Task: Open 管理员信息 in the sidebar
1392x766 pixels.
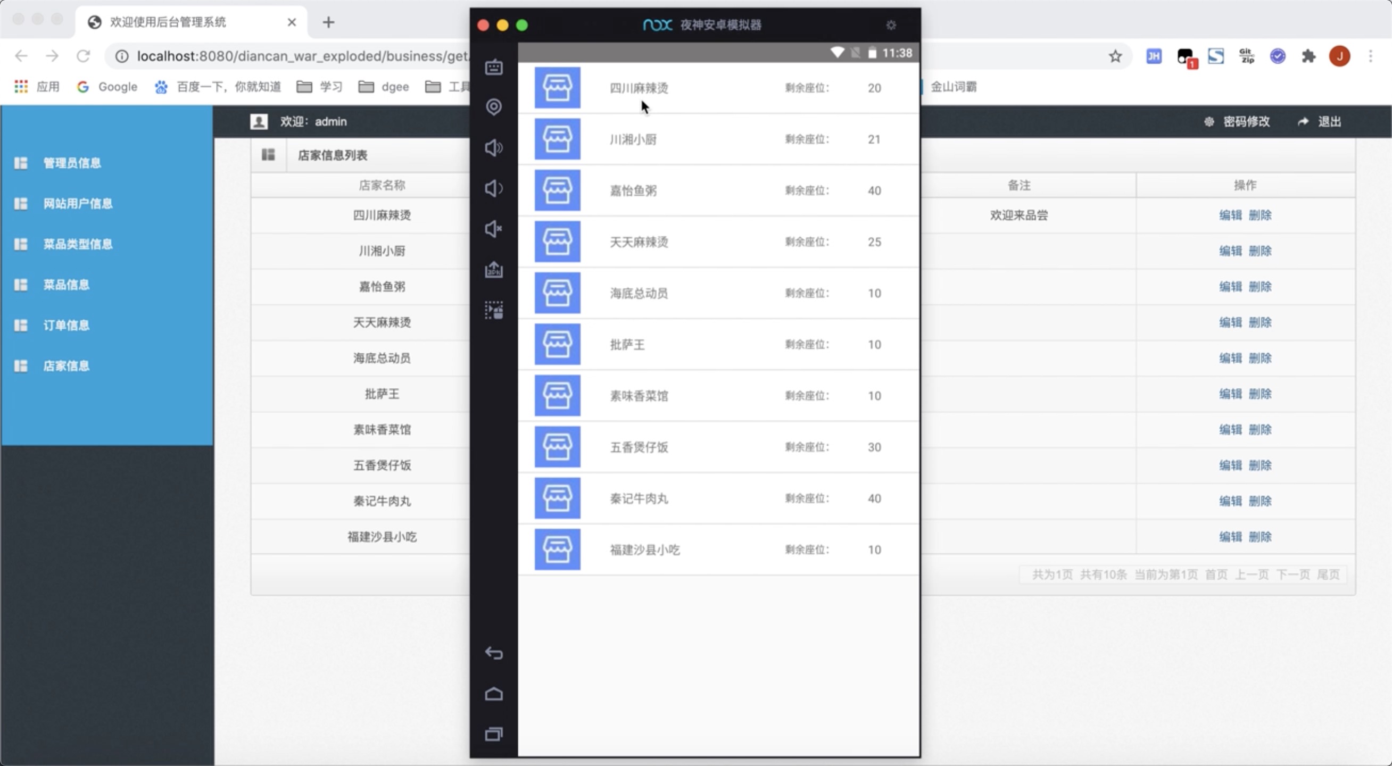Action: 72,163
